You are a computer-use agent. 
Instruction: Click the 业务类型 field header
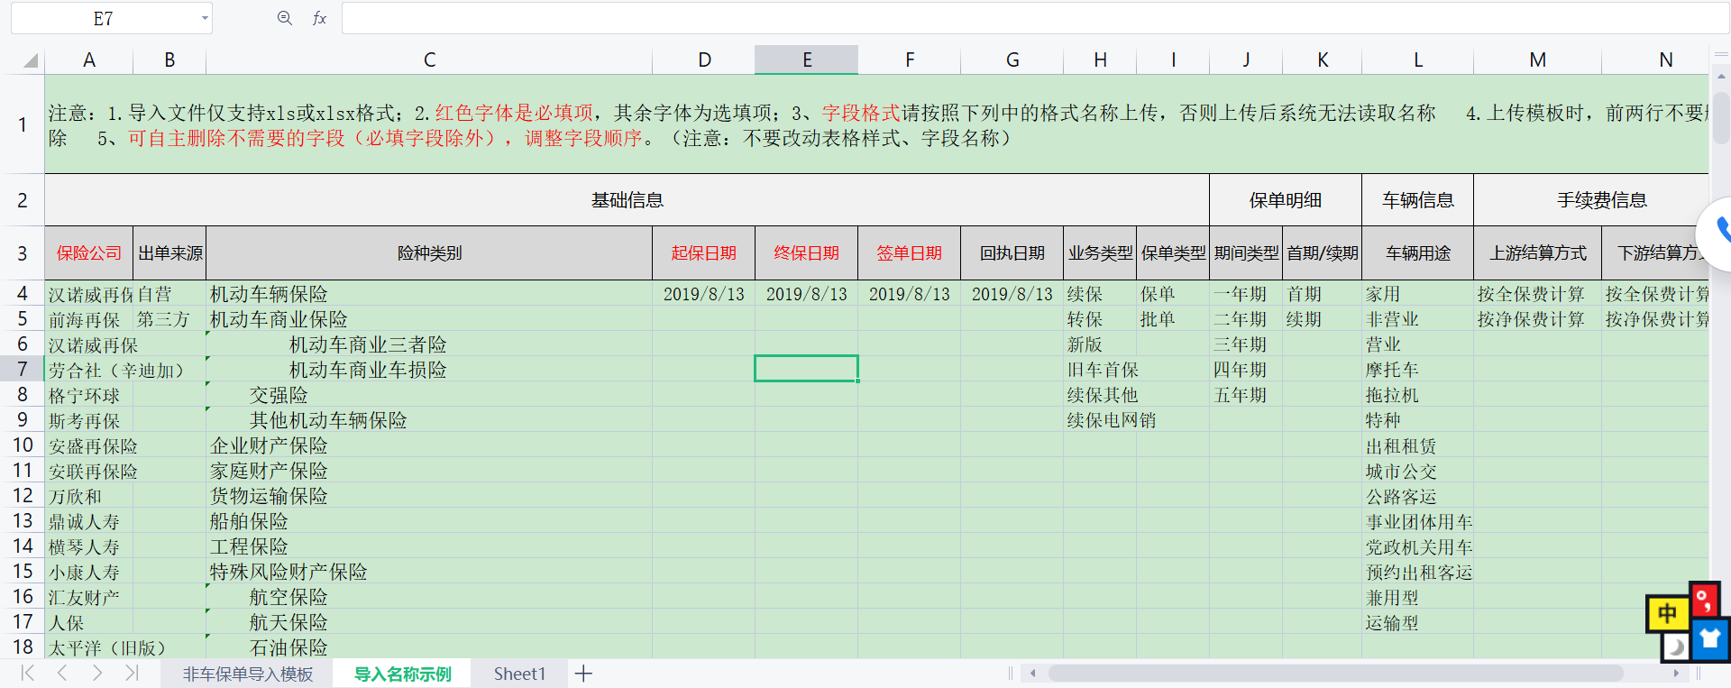point(1101,253)
